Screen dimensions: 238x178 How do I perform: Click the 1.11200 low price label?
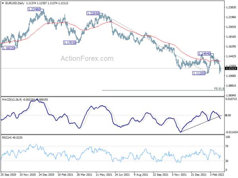199,74
